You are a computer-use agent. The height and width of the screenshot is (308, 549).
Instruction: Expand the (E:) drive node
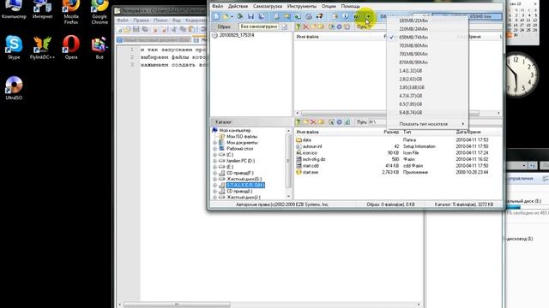click(215, 167)
